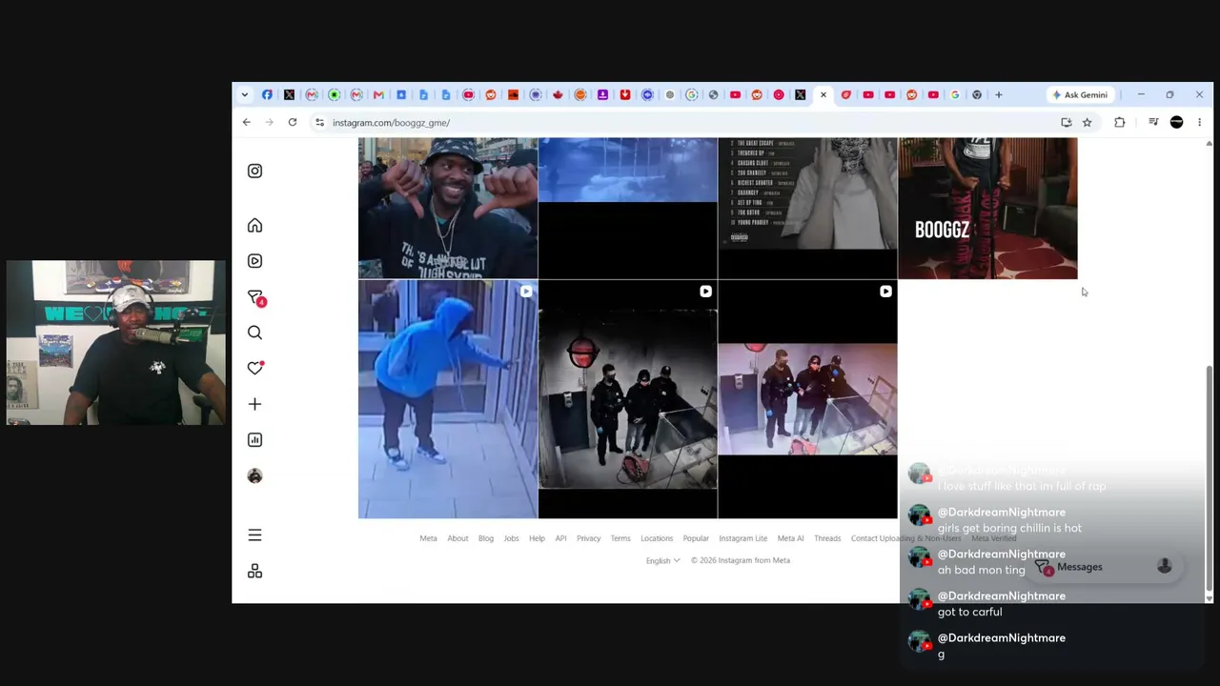Open the tab search dropdown arrow
Viewport: 1220px width, 686px height.
[245, 94]
